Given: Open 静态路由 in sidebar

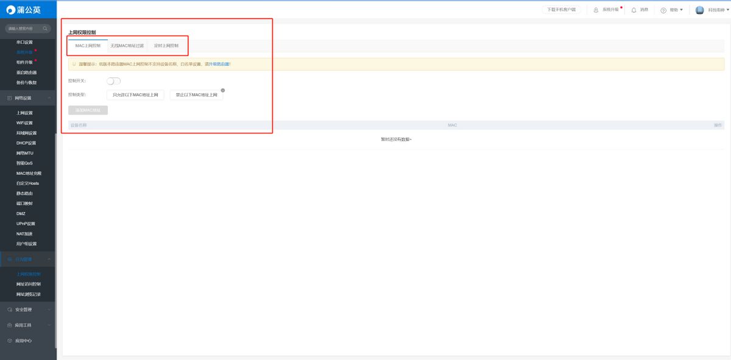Looking at the screenshot, I should click(x=25, y=193).
